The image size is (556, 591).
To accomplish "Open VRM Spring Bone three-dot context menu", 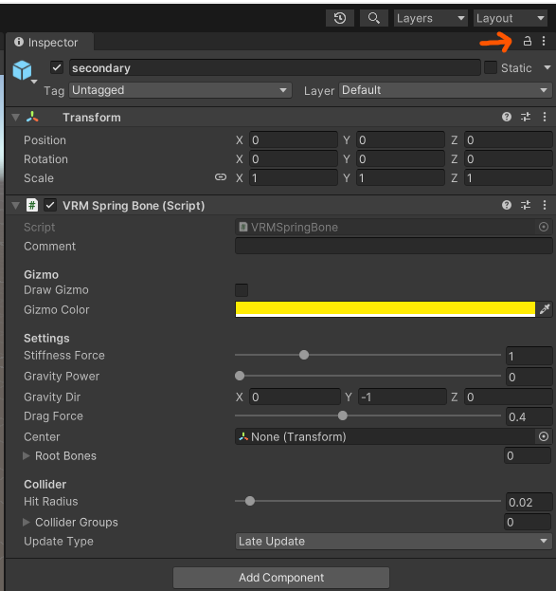I will click(545, 205).
